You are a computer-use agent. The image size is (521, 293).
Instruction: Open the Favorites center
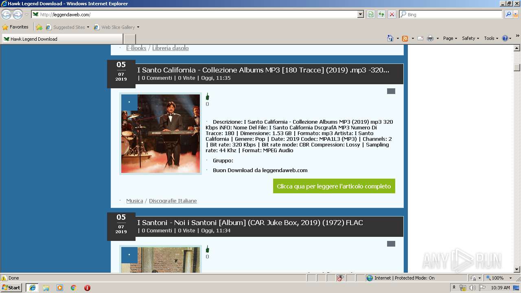click(x=15, y=27)
